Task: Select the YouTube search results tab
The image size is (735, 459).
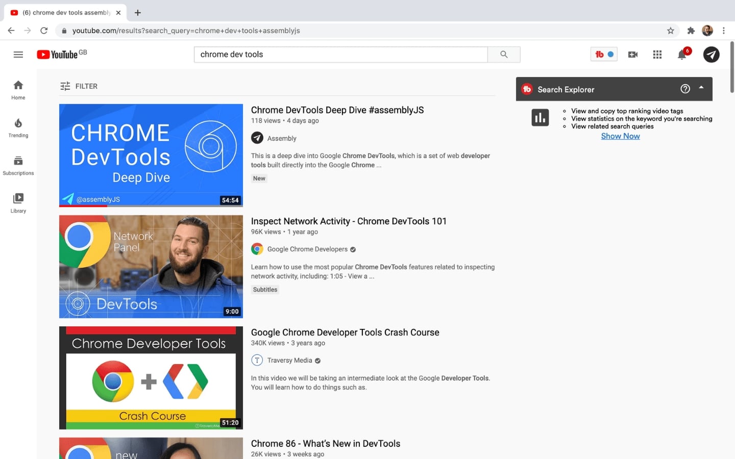Action: tap(65, 12)
